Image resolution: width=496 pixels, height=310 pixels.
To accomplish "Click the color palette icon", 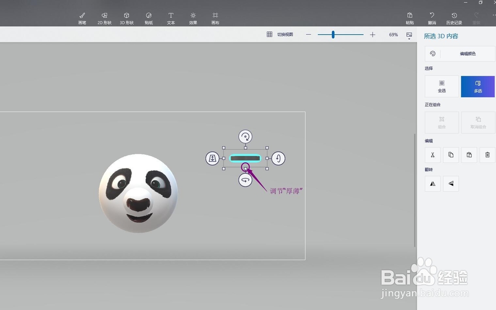I will tap(433, 54).
